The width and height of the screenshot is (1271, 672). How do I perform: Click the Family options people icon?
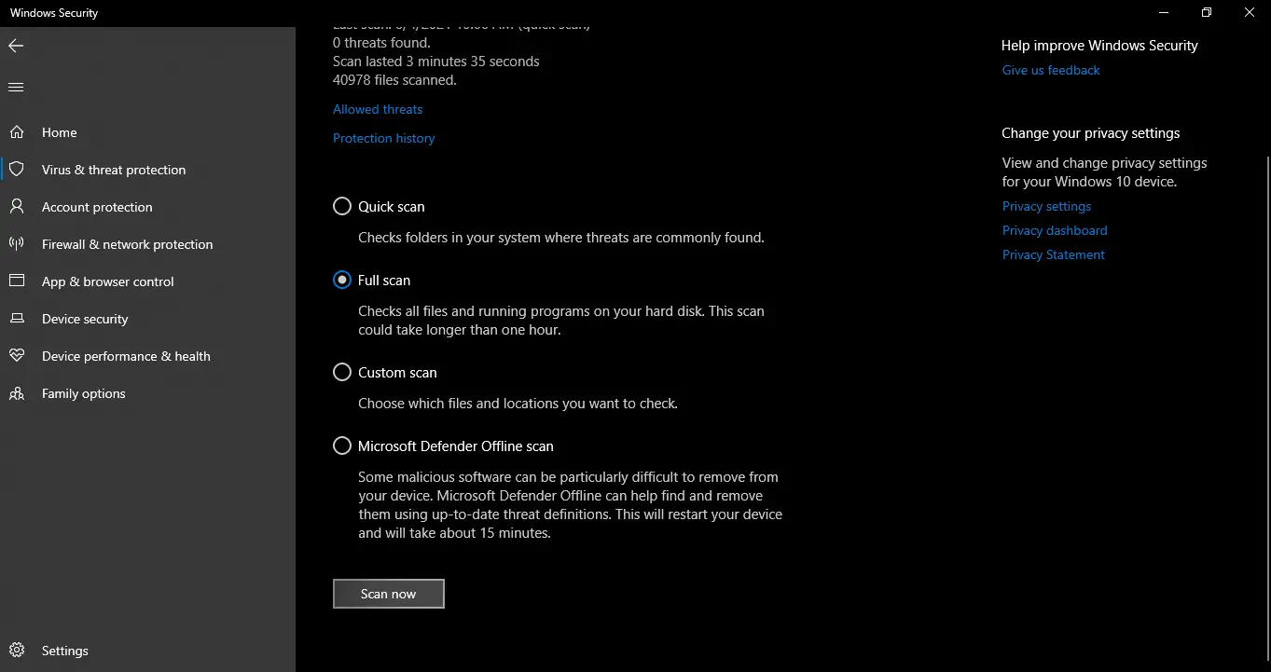coord(17,393)
